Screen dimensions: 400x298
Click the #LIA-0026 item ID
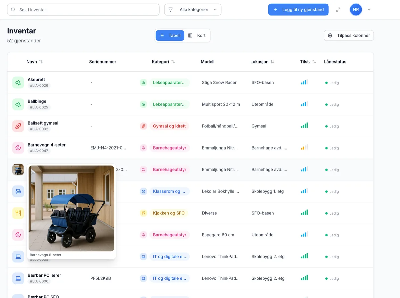click(39, 85)
